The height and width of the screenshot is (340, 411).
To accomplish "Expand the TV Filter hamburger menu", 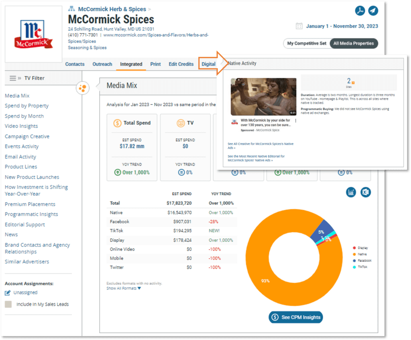I will pyautogui.click(x=12, y=78).
